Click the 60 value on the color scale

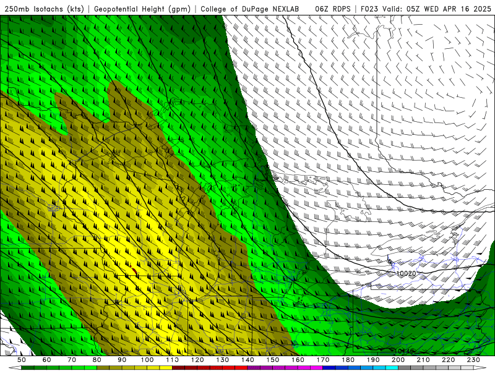(46, 360)
